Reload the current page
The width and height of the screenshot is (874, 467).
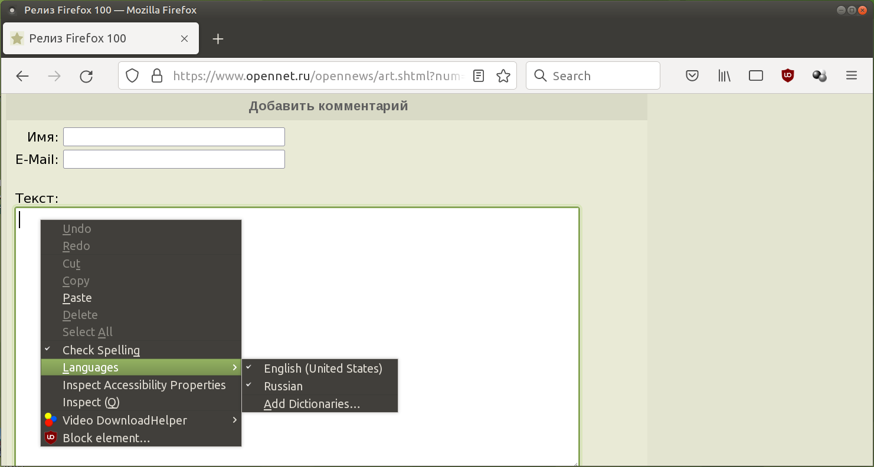tap(86, 76)
